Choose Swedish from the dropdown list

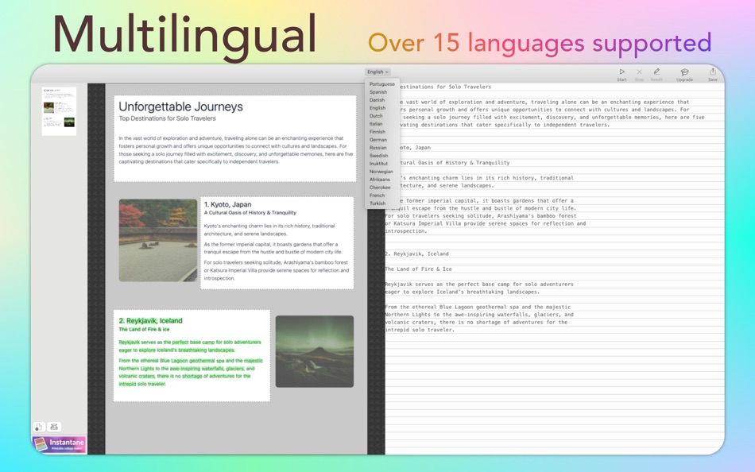(x=378, y=156)
